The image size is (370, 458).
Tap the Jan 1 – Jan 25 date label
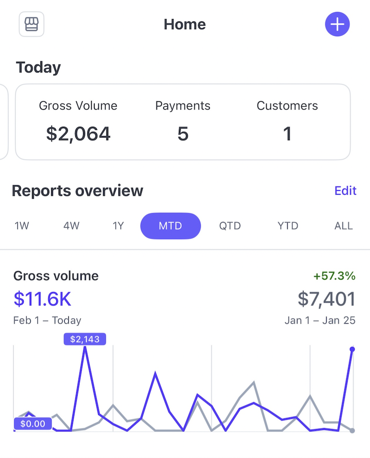(x=320, y=321)
